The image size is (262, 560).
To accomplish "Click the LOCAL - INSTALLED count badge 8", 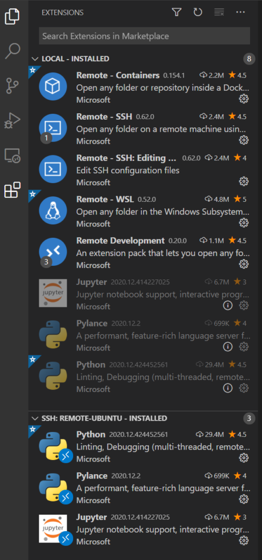I will click(249, 59).
